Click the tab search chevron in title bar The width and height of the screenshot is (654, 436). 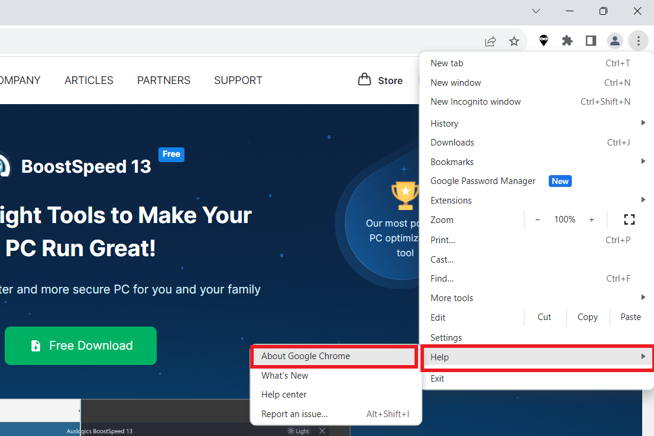point(536,11)
